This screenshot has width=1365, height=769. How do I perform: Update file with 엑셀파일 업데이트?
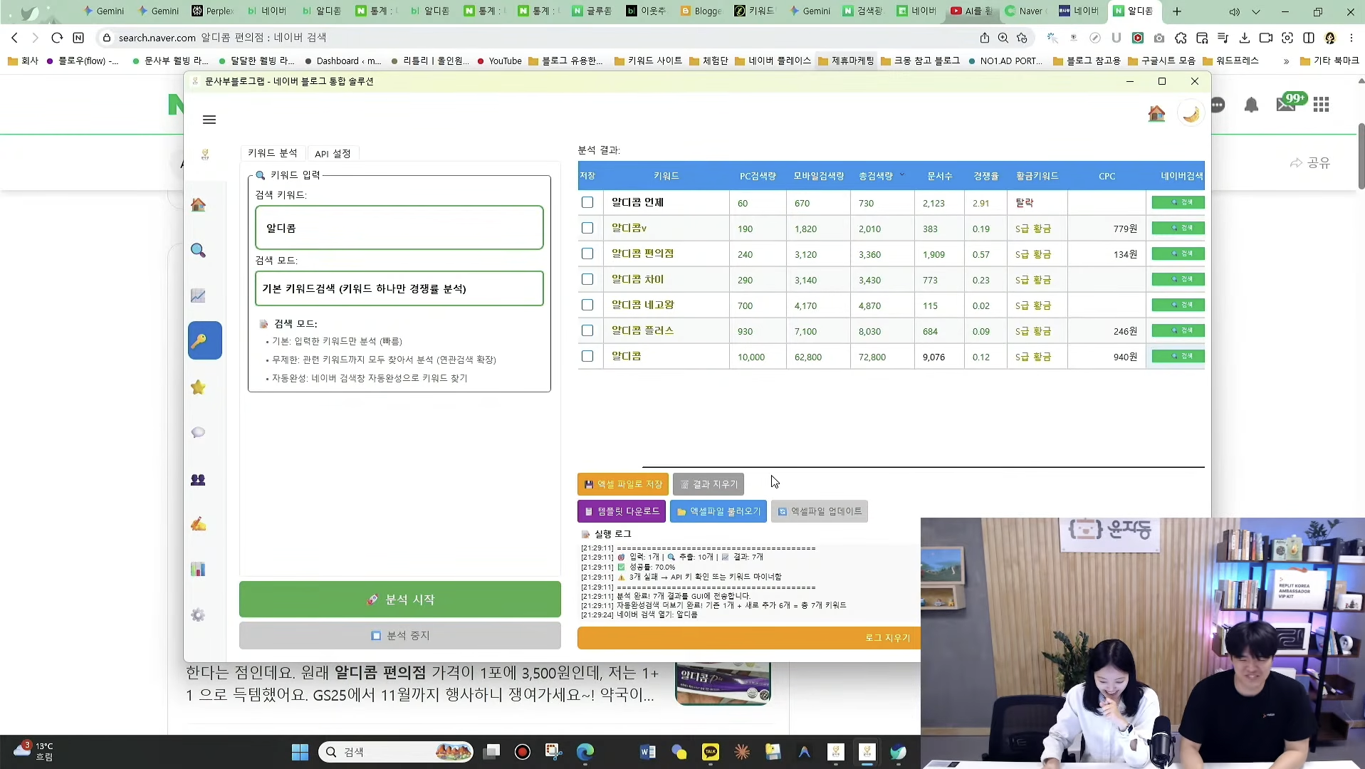point(819,511)
